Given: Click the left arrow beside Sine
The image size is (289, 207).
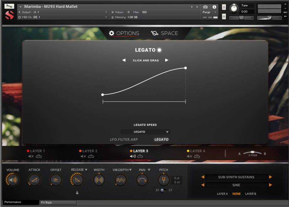Looking at the screenshot, I should click(203, 185).
